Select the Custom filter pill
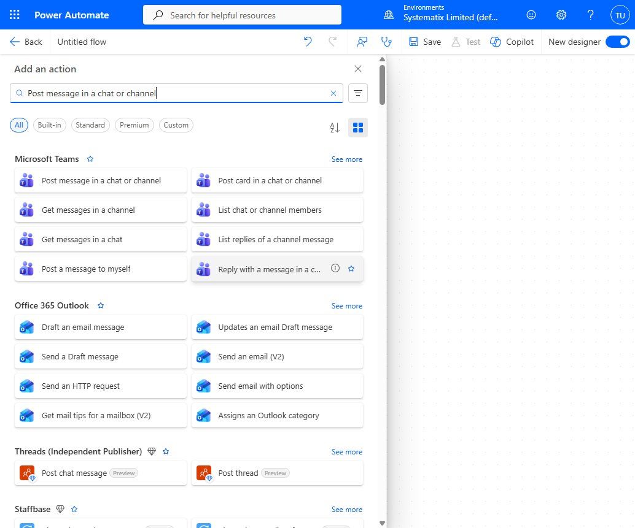635x528 pixels. [x=176, y=125]
